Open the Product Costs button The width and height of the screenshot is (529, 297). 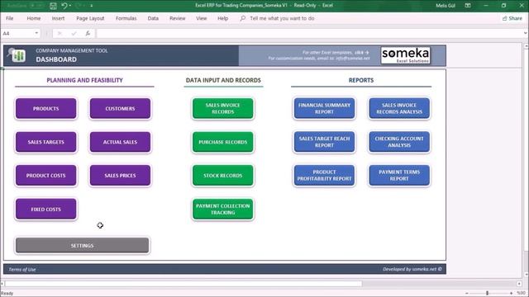46,175
